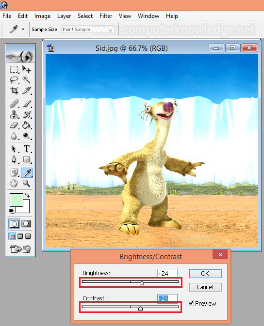Click the Adobe Online feather banner
264x326 pixels.
[x=20, y=57]
